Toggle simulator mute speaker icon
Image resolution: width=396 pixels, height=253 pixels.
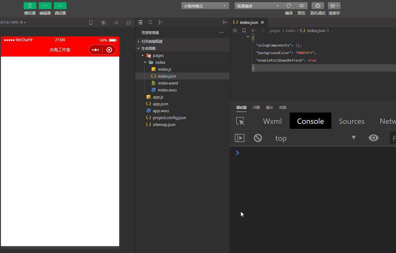click(x=116, y=23)
